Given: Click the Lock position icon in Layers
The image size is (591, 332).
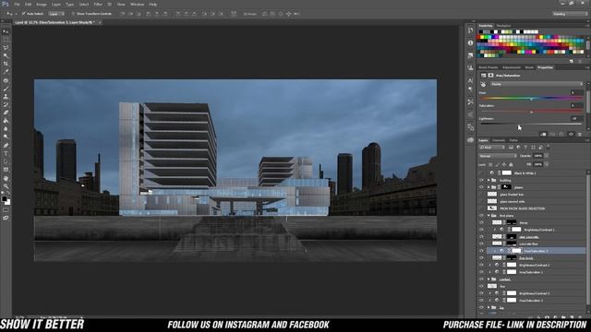Looking at the screenshot, I should [504, 164].
